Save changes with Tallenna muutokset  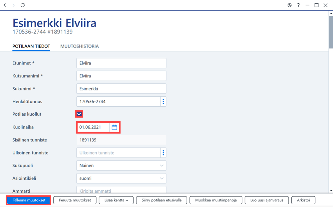(29, 200)
